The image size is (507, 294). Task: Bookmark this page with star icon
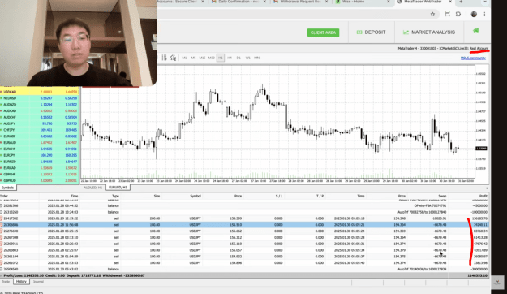click(x=432, y=14)
